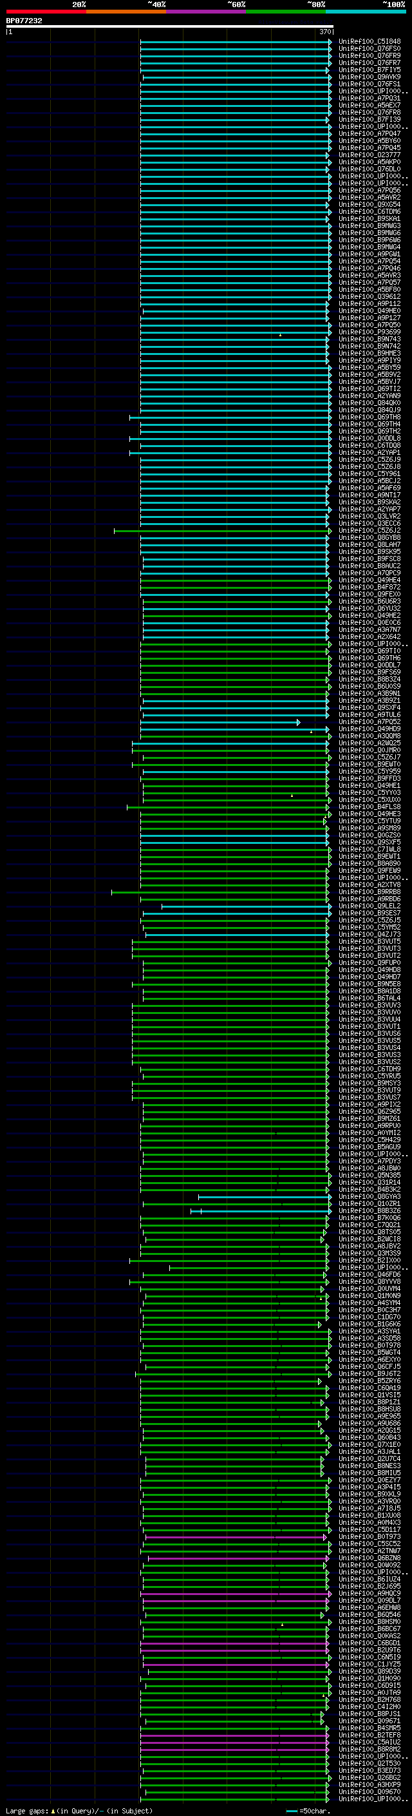Click the short cyan alignment bar for A7PQ52
The height and width of the screenshot is (1816, 412).
(220, 722)
